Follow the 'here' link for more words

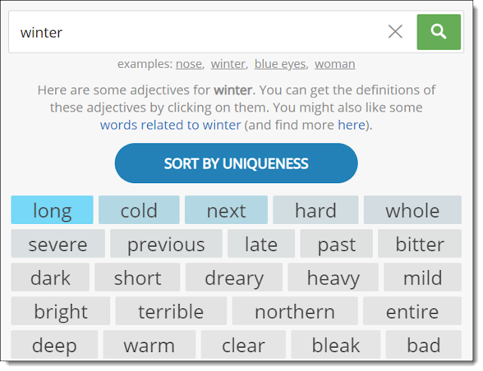[351, 124]
